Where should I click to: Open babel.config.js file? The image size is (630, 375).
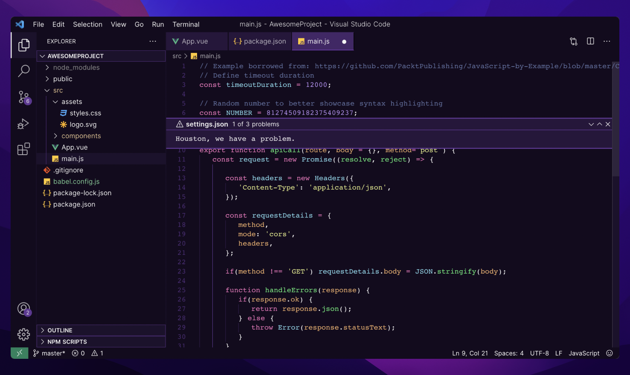point(102,182)
